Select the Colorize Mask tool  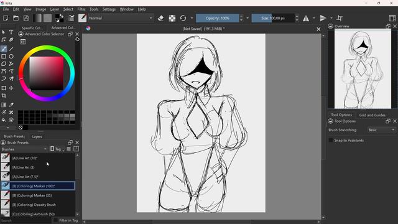(x=4, y=112)
